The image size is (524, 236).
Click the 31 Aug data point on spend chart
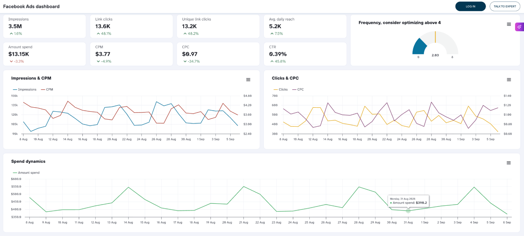[x=408, y=211]
